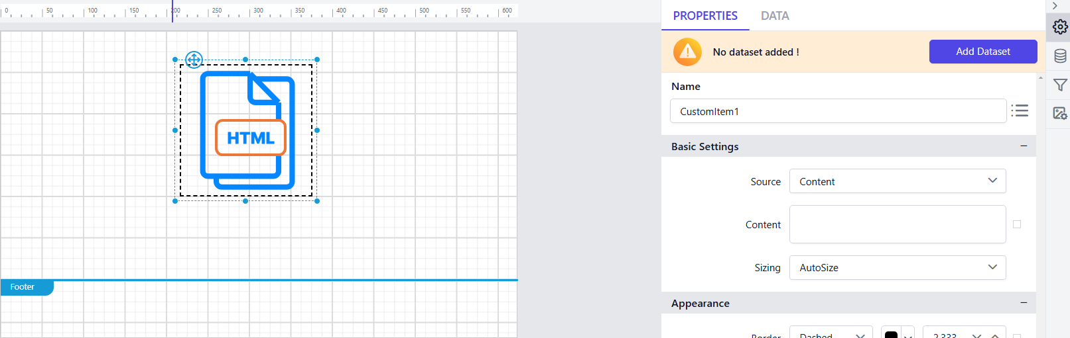
Task: Collapse the side panel with chevron arrow
Action: pyautogui.click(x=1055, y=6)
